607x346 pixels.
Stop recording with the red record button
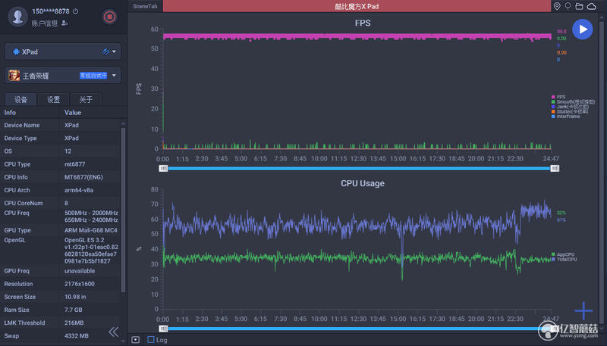[109, 17]
